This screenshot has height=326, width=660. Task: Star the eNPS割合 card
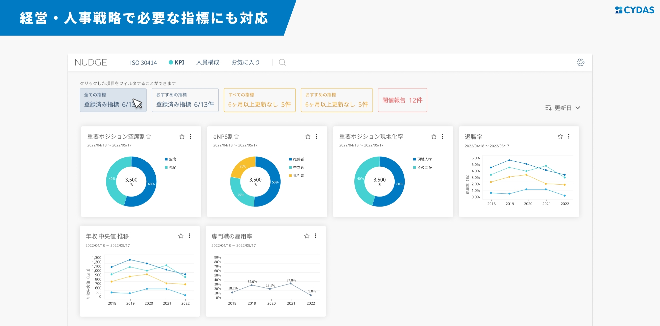coord(308,136)
